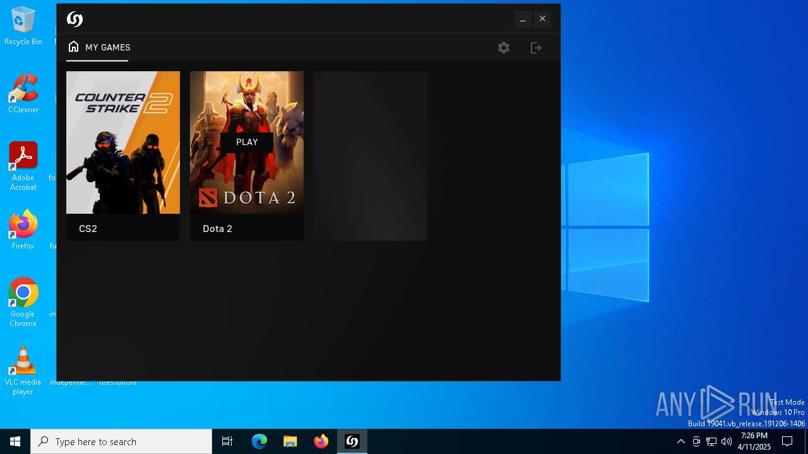
Task: Open Microsoft Edge from taskbar
Action: click(259, 441)
